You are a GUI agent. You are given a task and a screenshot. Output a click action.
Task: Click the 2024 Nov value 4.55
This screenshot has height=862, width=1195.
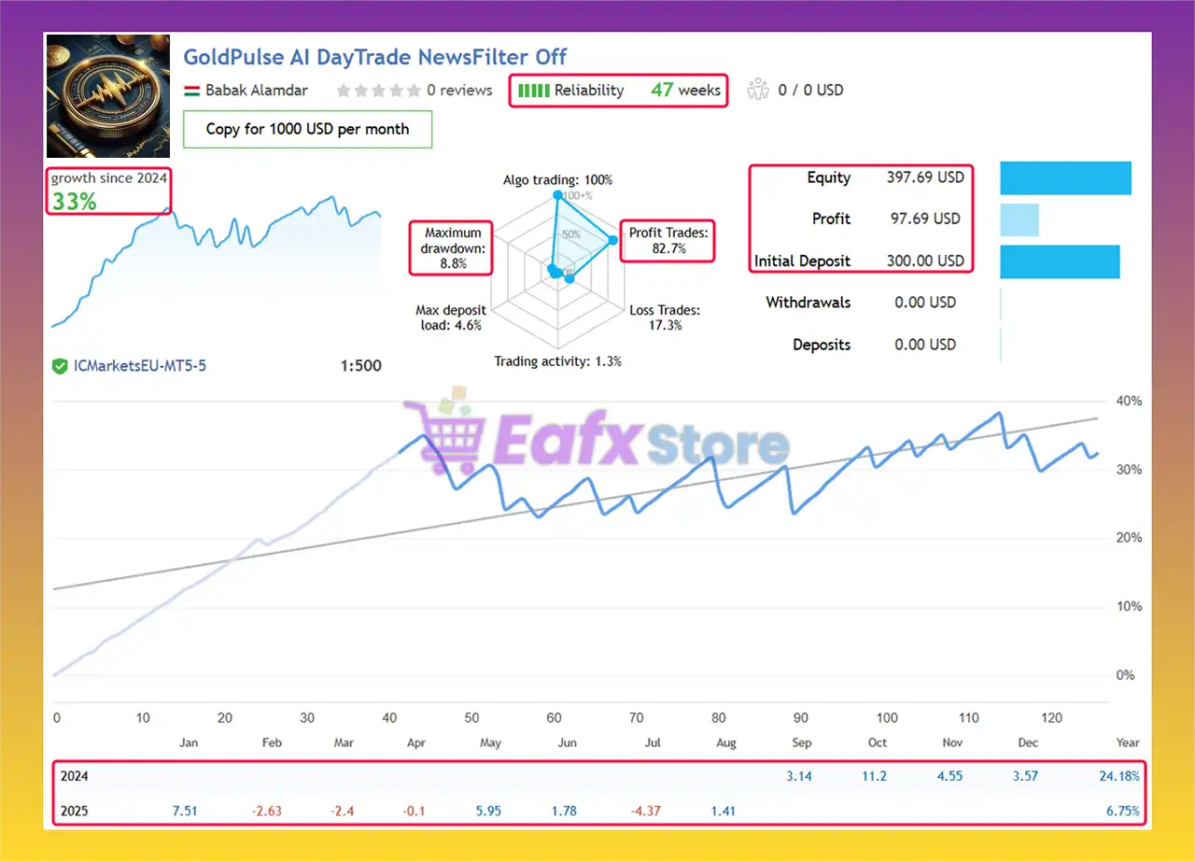[950, 776]
